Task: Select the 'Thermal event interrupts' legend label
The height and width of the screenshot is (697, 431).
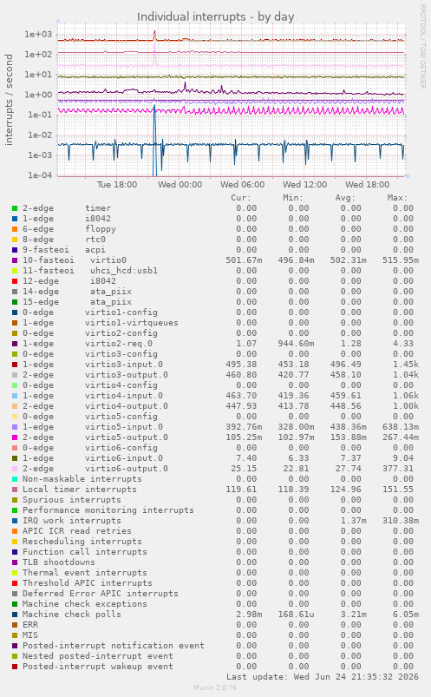Action: (x=85, y=573)
